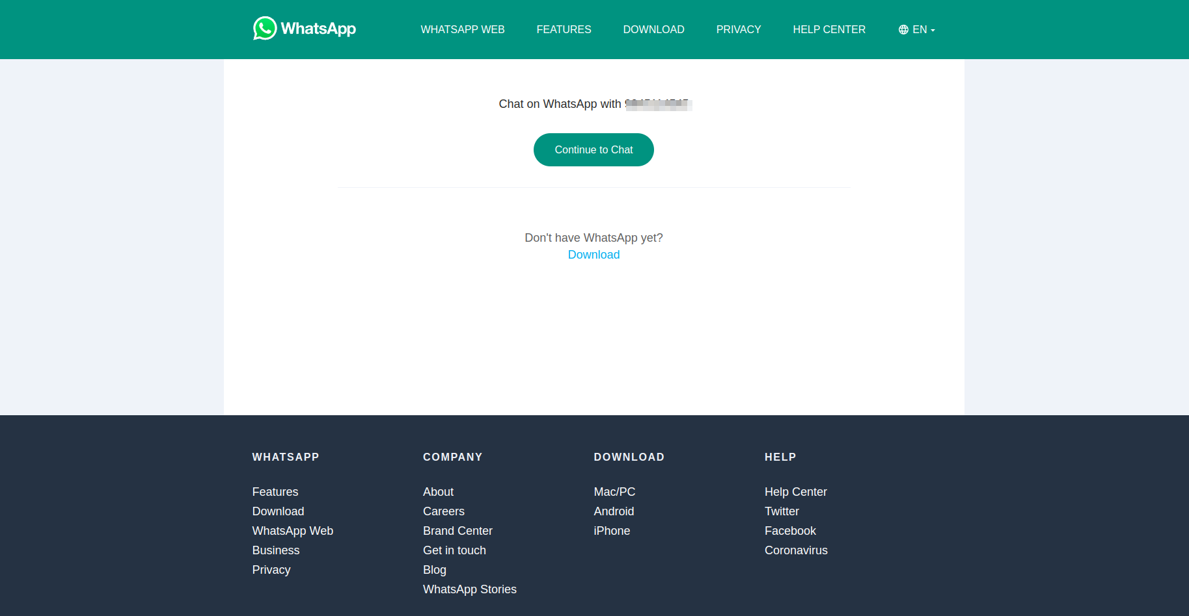
Task: Click the "Don't have WhatsApp yet?" text
Action: click(594, 238)
